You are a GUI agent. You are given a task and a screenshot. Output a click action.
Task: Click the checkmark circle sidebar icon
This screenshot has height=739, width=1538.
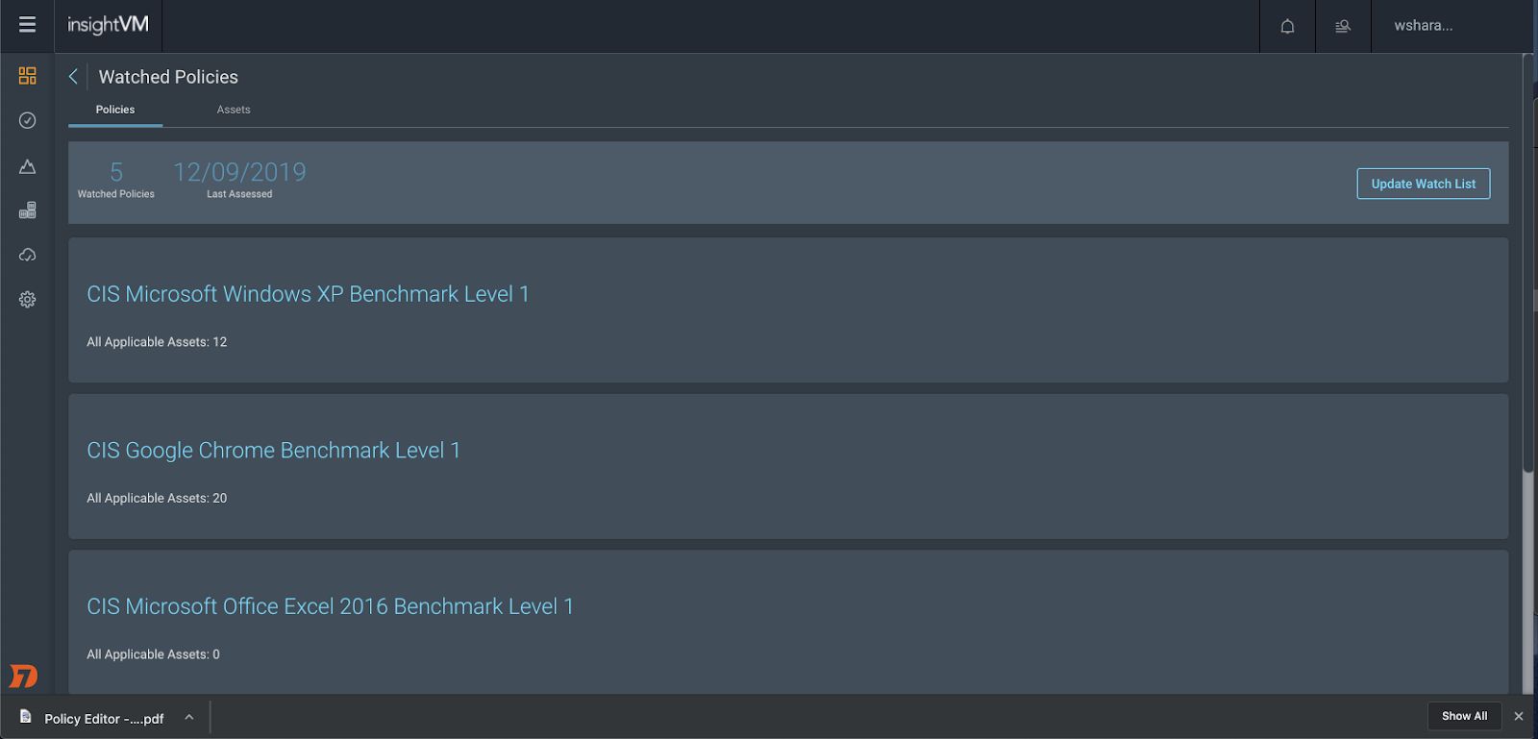pos(27,120)
